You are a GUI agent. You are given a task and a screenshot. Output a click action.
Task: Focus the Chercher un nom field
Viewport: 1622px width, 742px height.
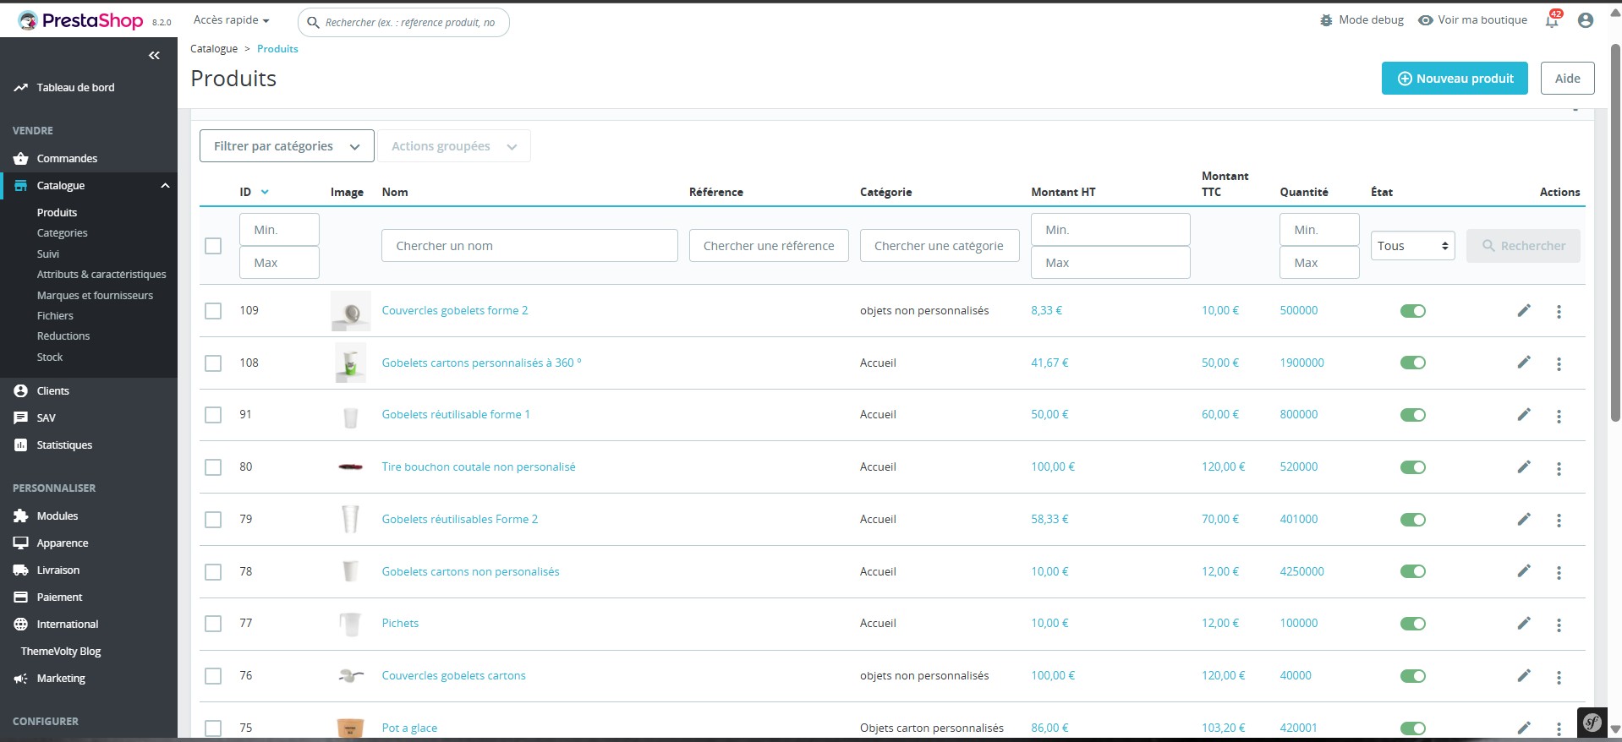(x=529, y=246)
